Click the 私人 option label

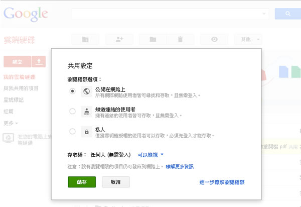click(x=100, y=130)
